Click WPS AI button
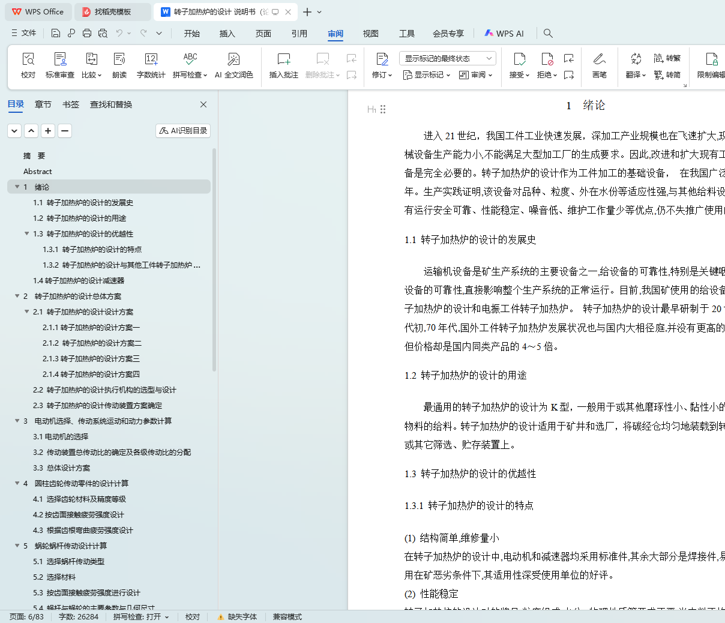 504,34
